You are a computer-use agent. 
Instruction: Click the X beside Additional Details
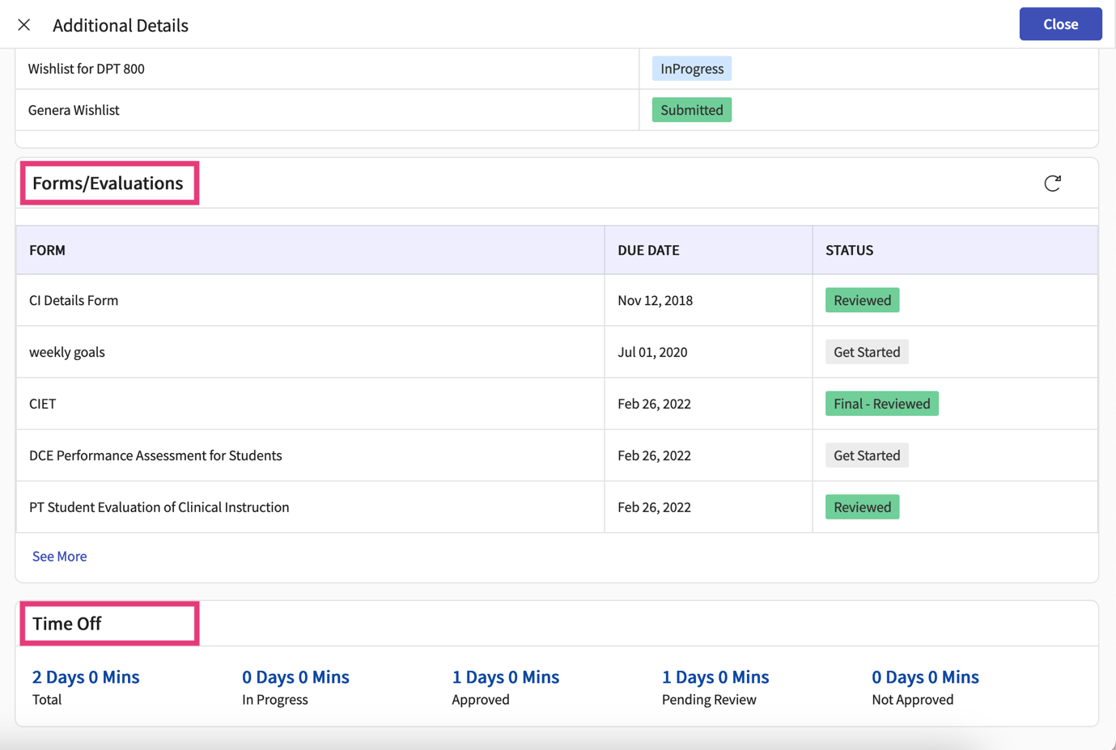click(x=24, y=24)
